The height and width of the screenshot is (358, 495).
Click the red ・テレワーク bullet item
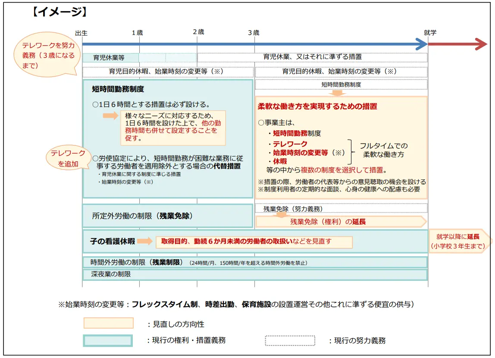(287, 144)
